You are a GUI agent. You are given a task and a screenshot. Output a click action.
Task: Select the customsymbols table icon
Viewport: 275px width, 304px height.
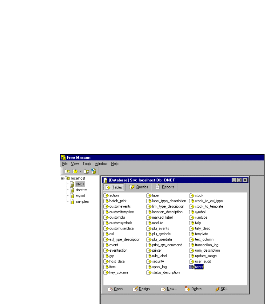[106, 223]
